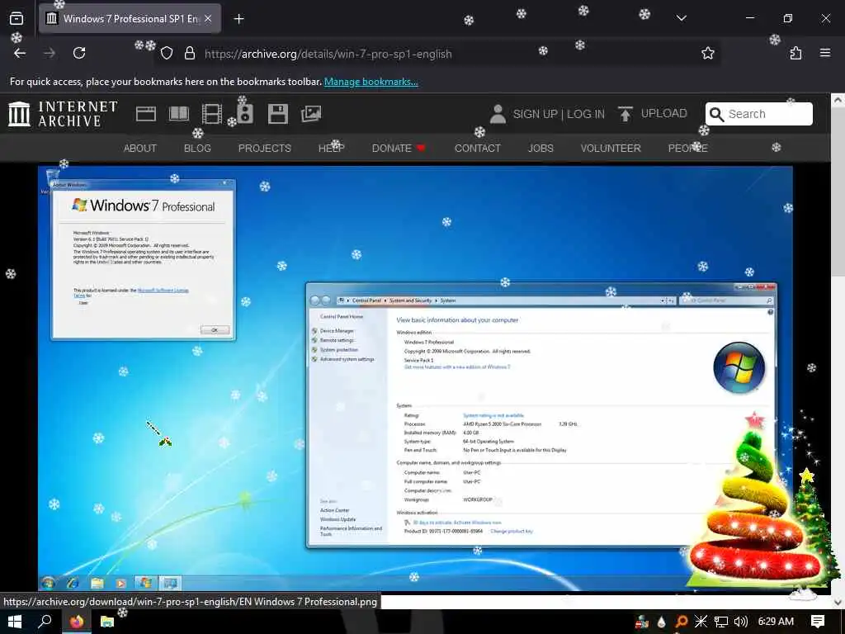845x634 pixels.
Task: Open the CONTACT menu item
Action: [x=478, y=149]
